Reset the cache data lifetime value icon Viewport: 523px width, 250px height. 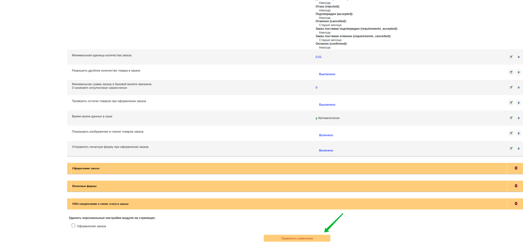pyautogui.click(x=519, y=118)
